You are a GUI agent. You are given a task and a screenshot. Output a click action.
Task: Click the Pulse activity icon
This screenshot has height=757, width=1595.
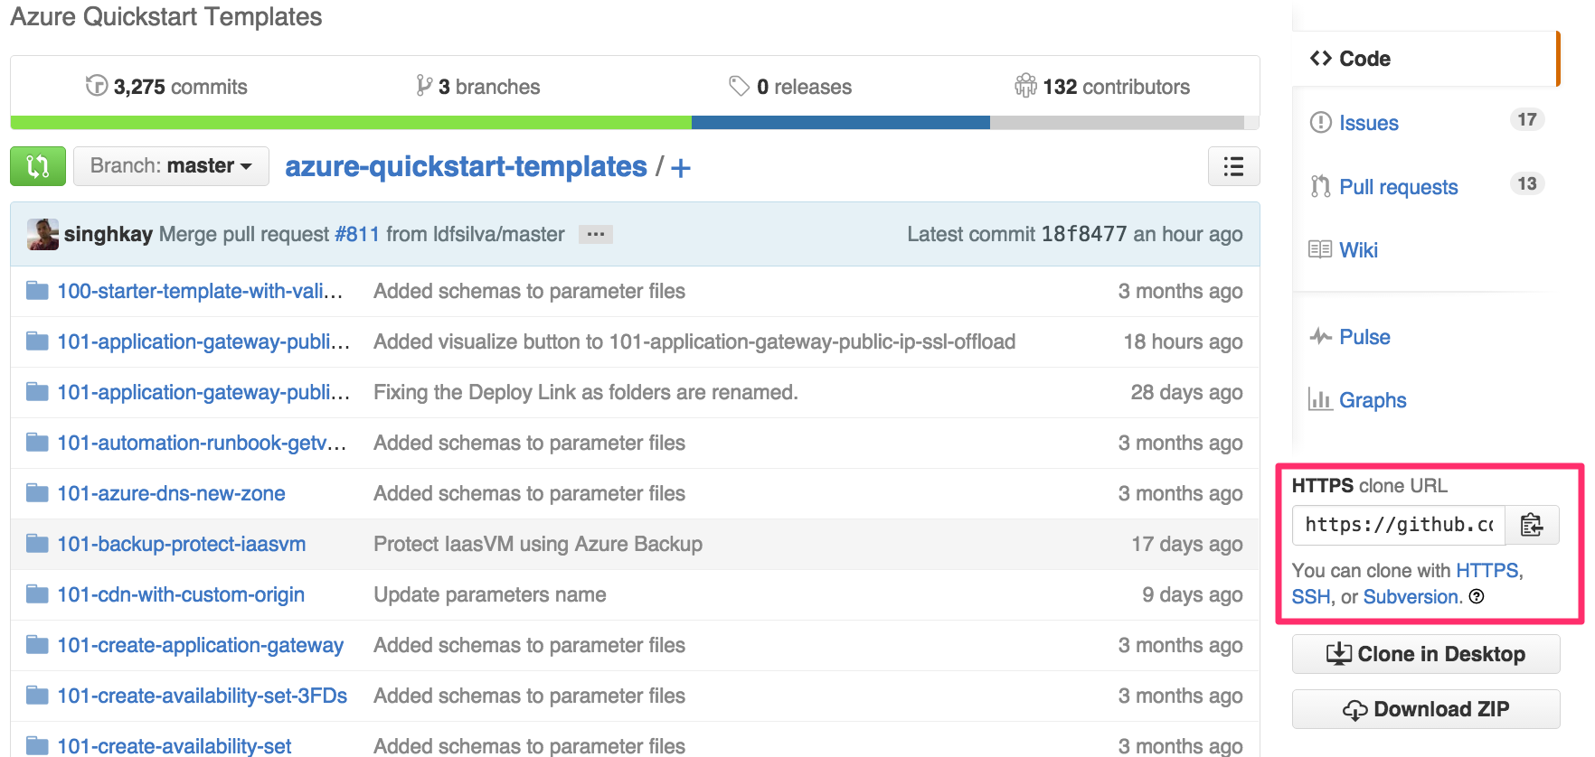[x=1320, y=336]
